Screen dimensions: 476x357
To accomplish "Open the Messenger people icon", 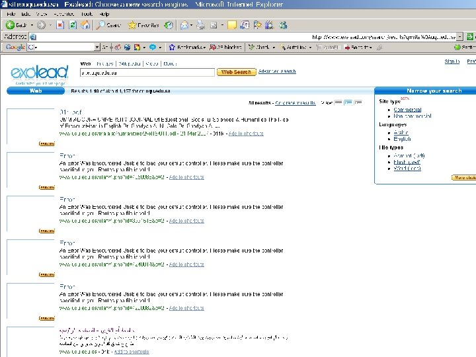I will (x=283, y=25).
